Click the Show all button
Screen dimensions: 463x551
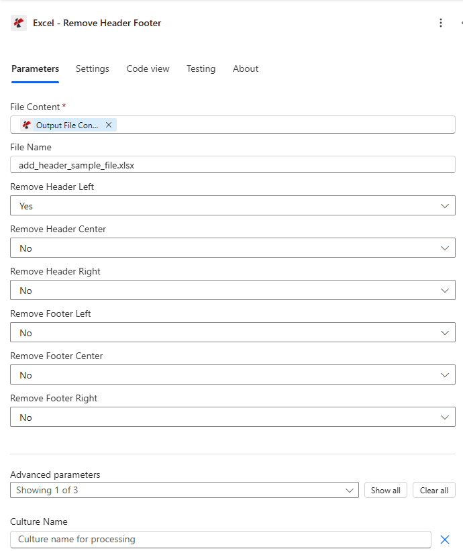386,490
